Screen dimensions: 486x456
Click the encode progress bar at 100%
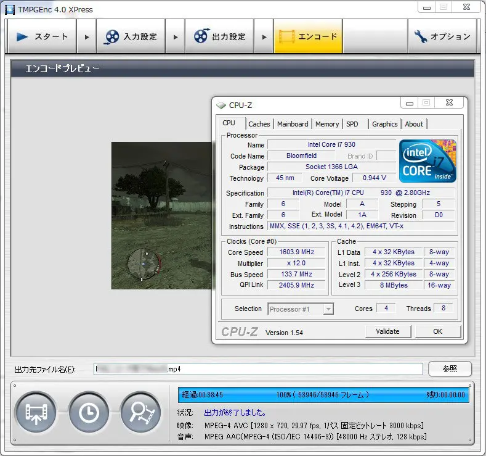point(323,394)
